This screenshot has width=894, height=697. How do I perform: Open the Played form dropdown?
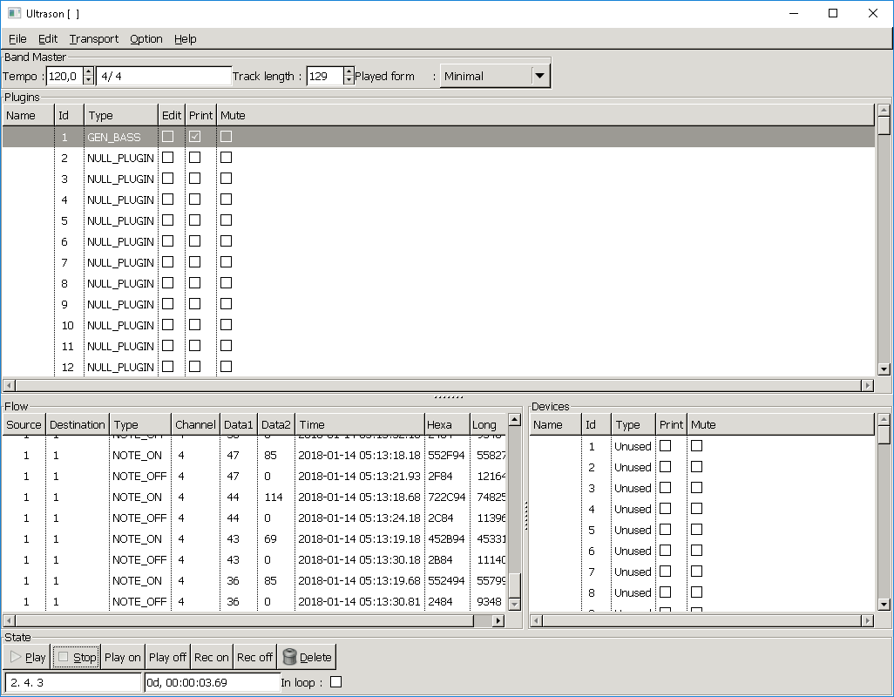(x=540, y=76)
